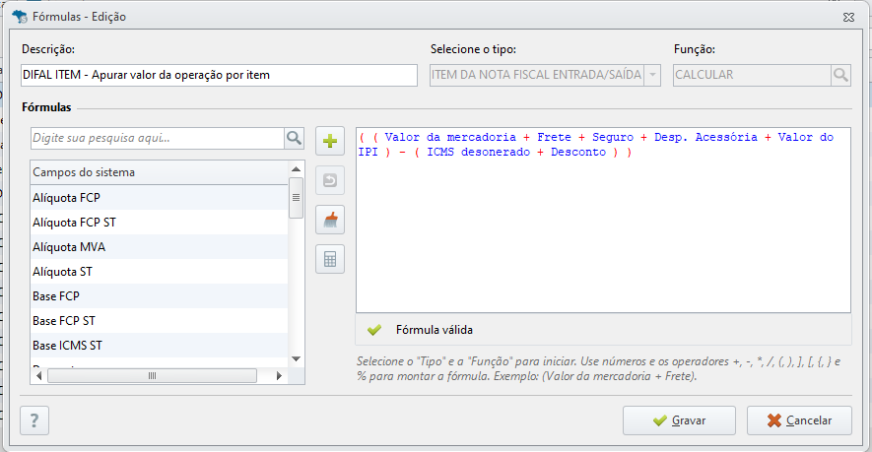Click the Descrição input field
872x452 pixels.
(219, 75)
